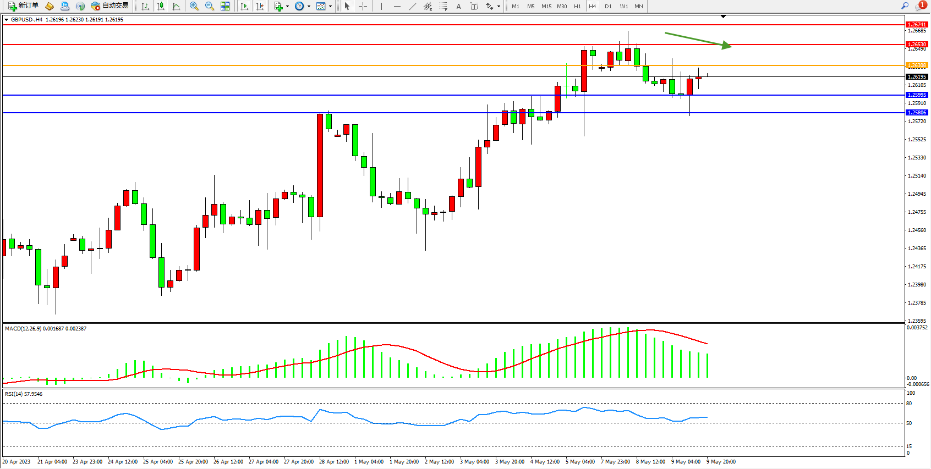Open the arrows objects dropdown
This screenshot has height=469, width=931.
[499, 7]
